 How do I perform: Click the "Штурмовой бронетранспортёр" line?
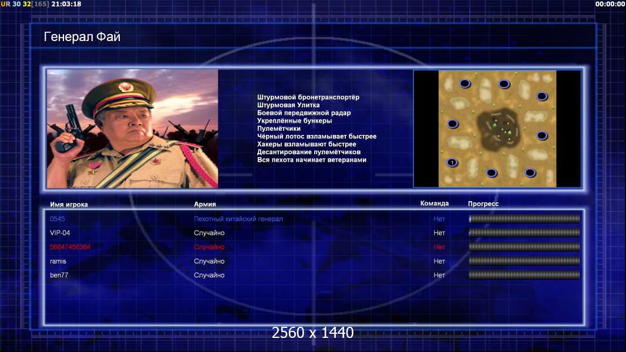pos(308,97)
